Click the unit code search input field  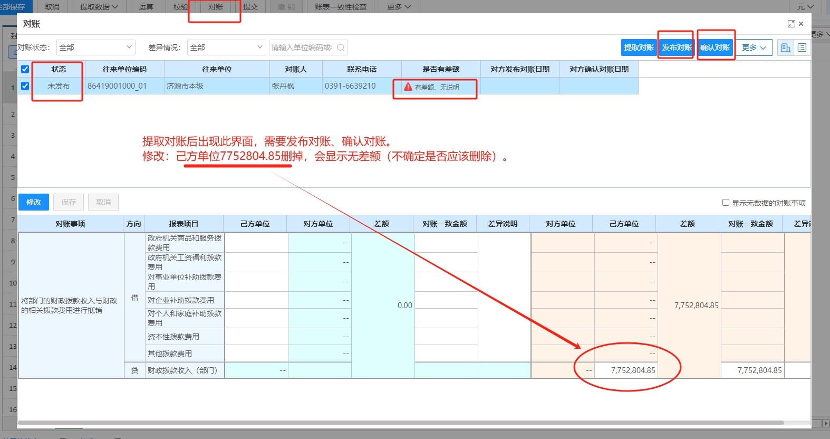[x=302, y=47]
